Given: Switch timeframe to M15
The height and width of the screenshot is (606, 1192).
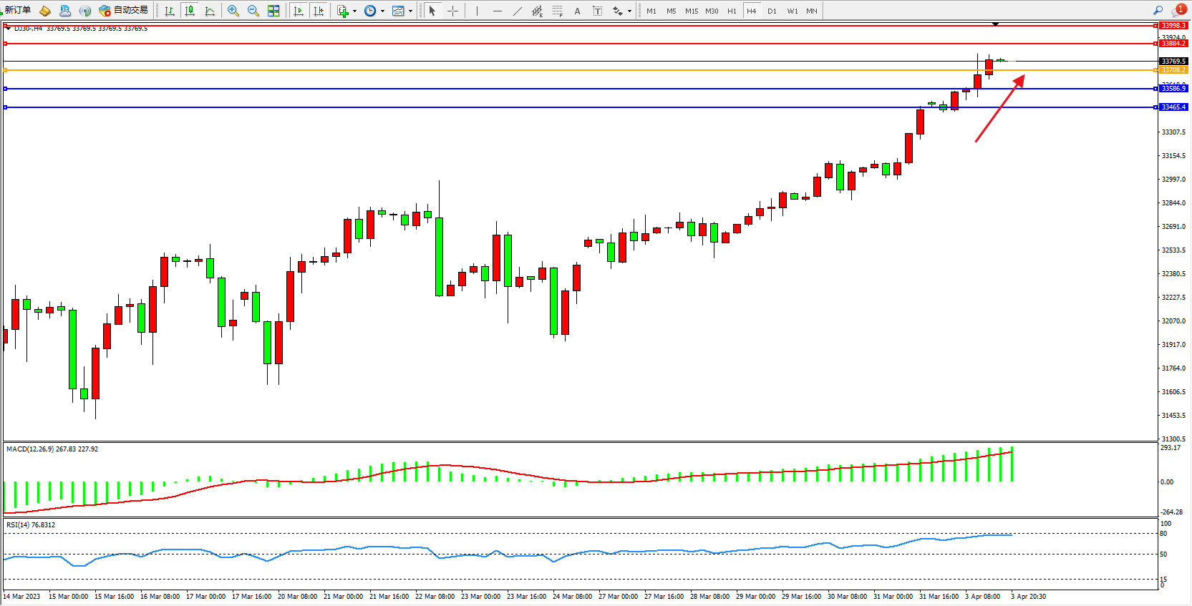Looking at the screenshot, I should click(x=692, y=11).
